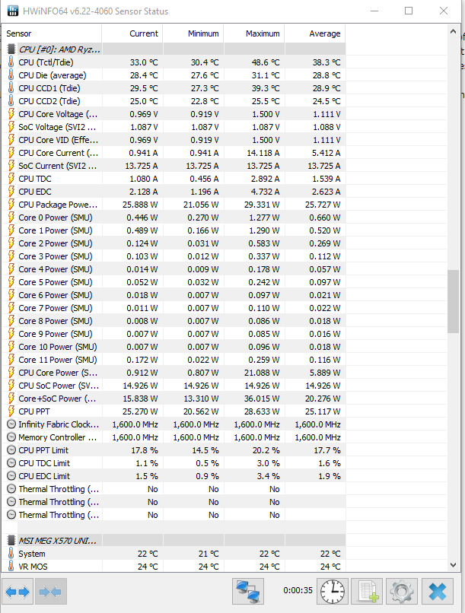
Task: Click lightning icon of CPU PPT row
Action: pyautogui.click(x=11, y=411)
